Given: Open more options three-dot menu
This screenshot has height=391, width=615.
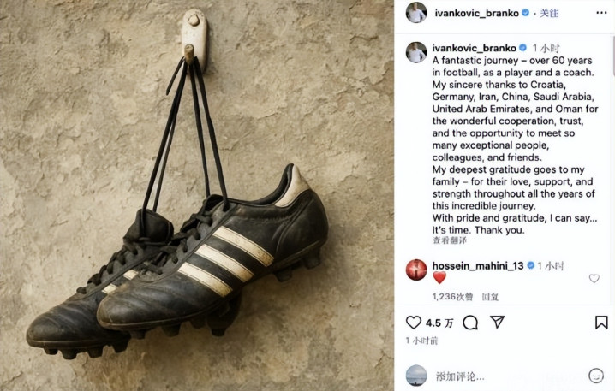Looking at the screenshot, I should [x=601, y=13].
